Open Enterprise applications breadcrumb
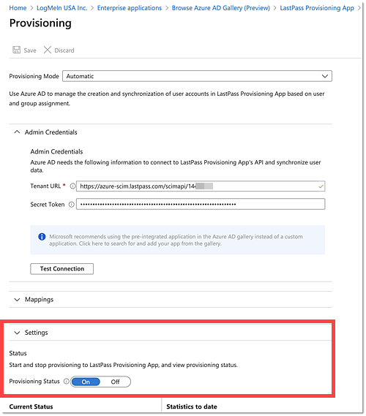 pyautogui.click(x=130, y=8)
